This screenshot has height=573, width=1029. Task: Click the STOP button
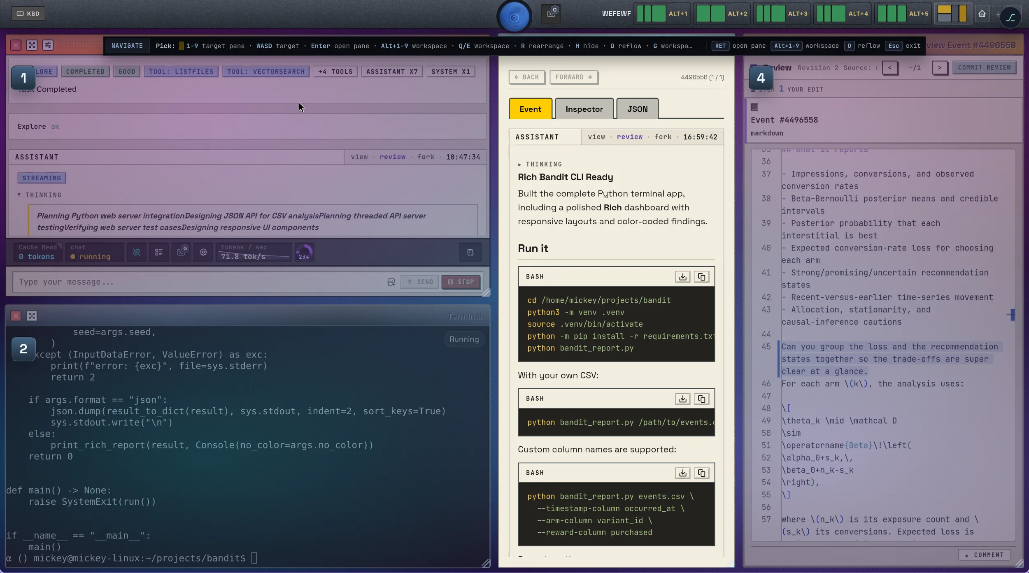point(461,282)
